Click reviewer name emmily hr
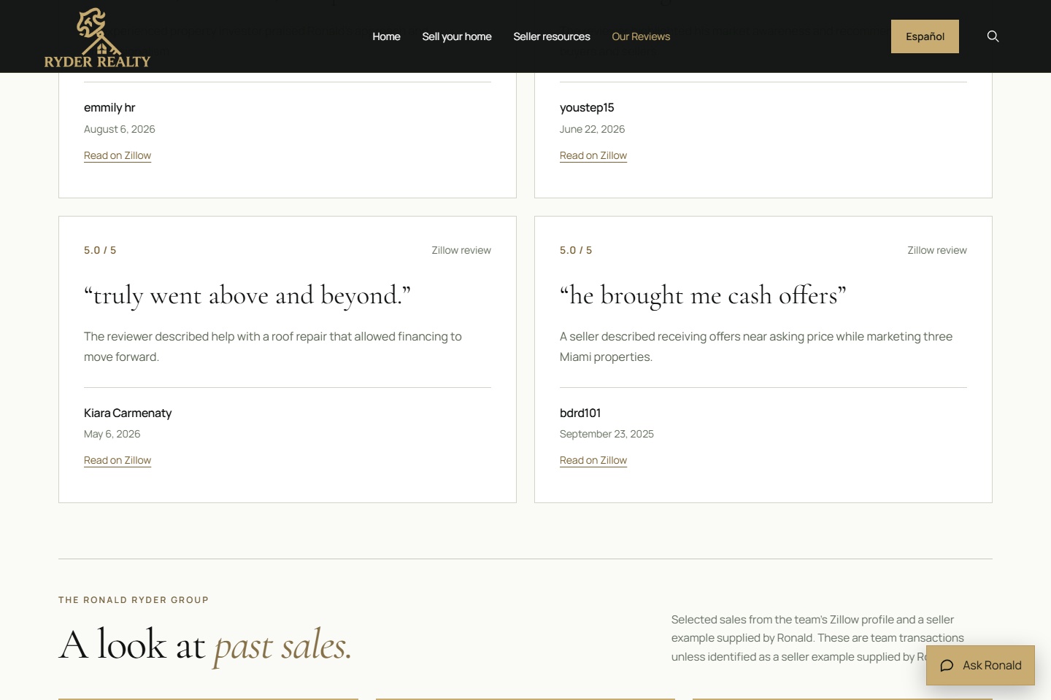This screenshot has width=1051, height=700. [109, 107]
